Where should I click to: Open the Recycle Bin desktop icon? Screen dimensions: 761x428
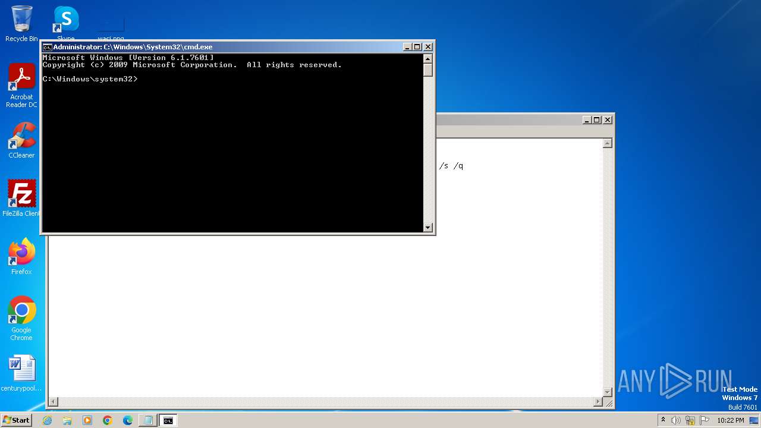[21, 24]
